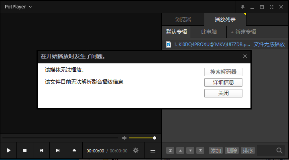Move playlist item down one position
Viewport: 289px width, 160px height.
click(190, 151)
